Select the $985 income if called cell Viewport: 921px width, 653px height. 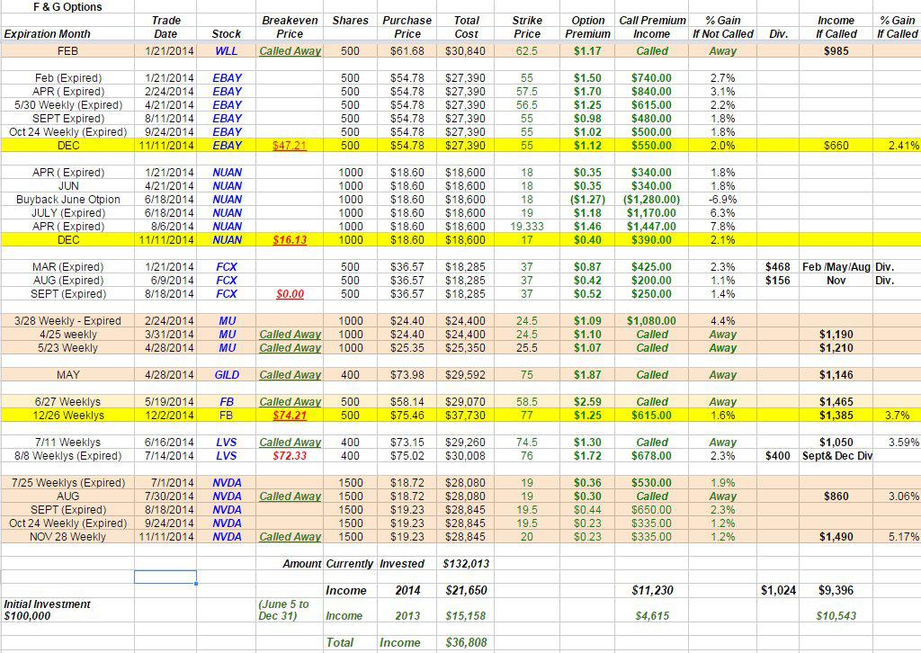[836, 51]
